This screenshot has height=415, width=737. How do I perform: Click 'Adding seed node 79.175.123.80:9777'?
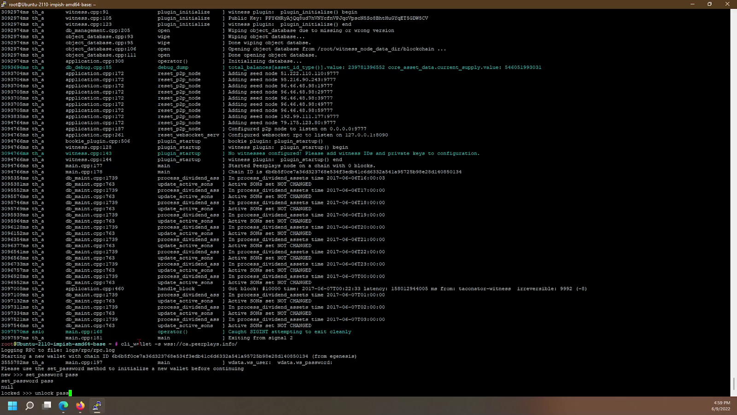tap(282, 123)
